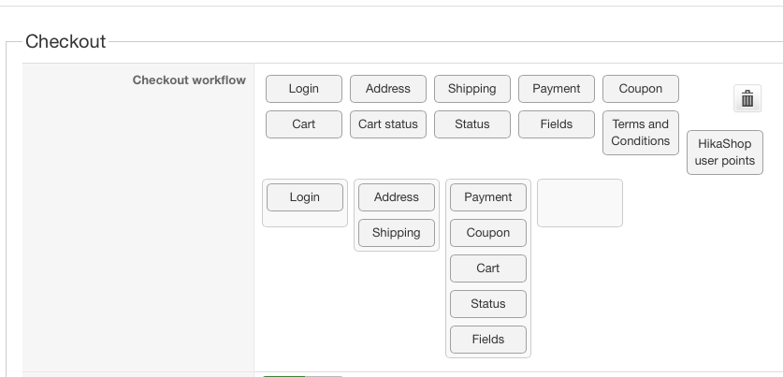Pick the Shipping block in top row

472,89
